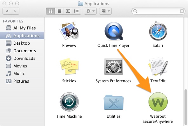The width and height of the screenshot is (188, 126).
Task: Switch to list view
Action: tap(59, 11)
